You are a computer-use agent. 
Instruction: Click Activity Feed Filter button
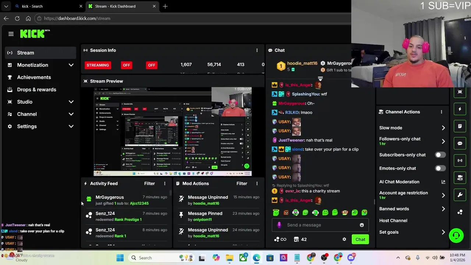[x=149, y=184]
